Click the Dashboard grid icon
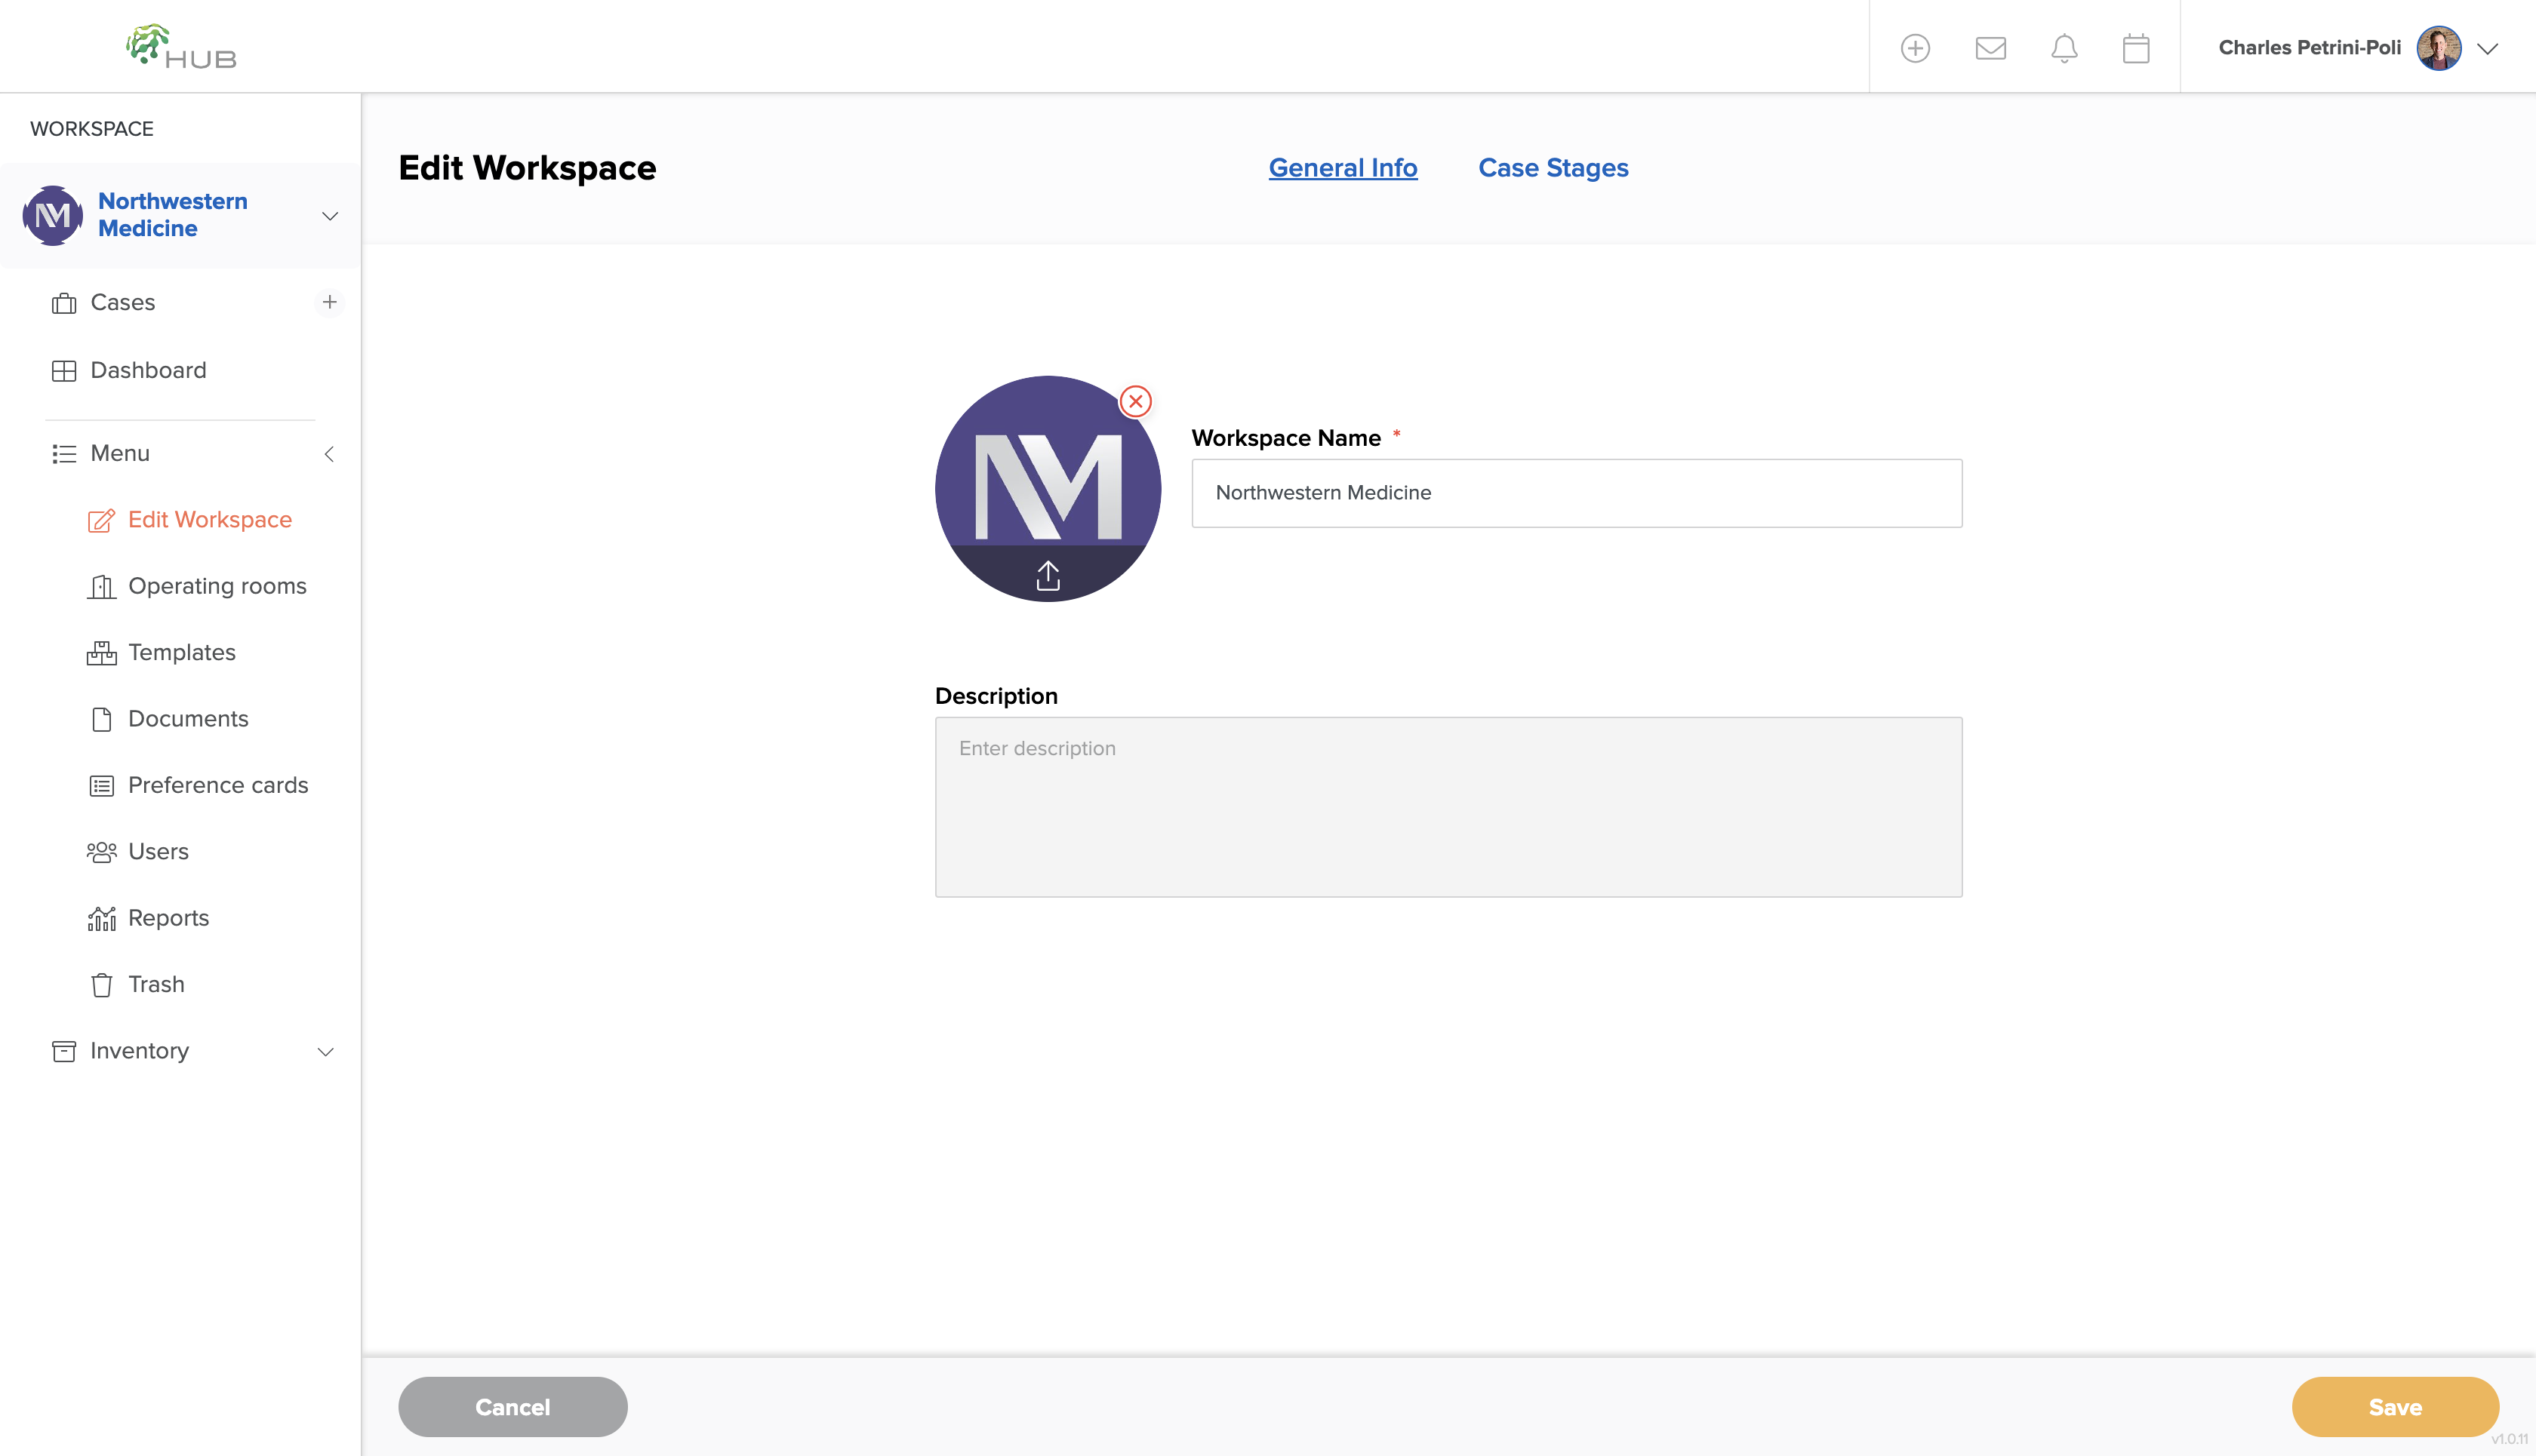This screenshot has height=1456, width=2536. pyautogui.click(x=64, y=371)
